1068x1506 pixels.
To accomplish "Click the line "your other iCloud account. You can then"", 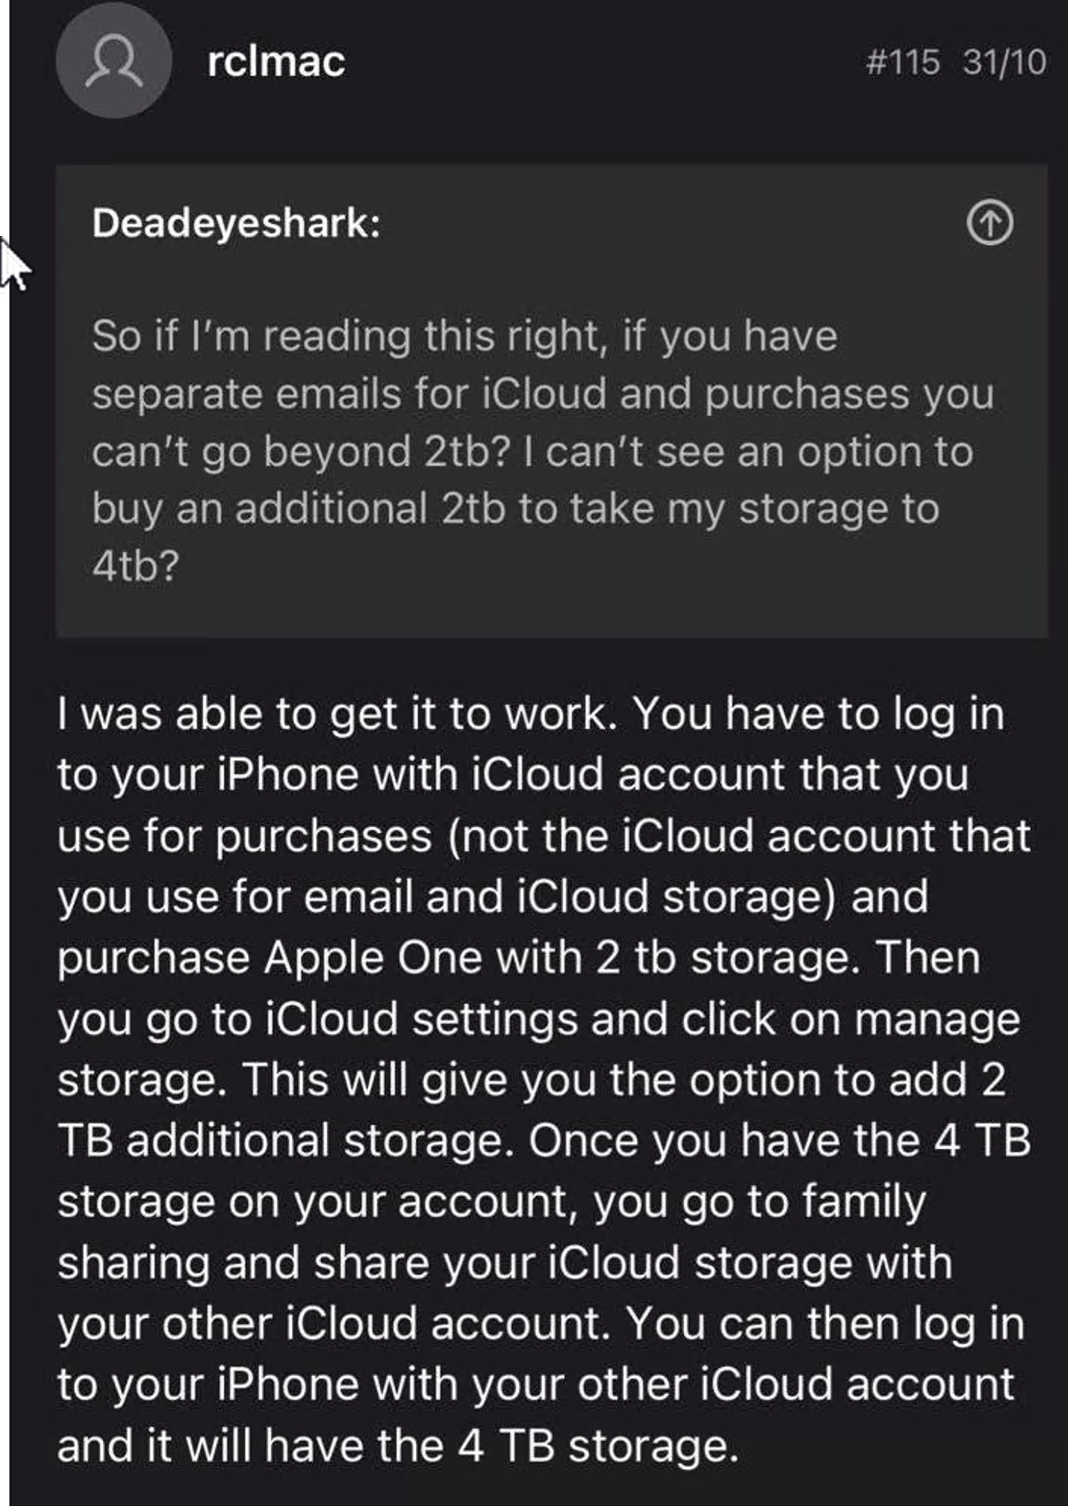I will pyautogui.click(x=541, y=1325).
